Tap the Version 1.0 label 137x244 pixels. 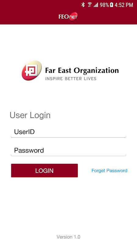(x=68, y=237)
